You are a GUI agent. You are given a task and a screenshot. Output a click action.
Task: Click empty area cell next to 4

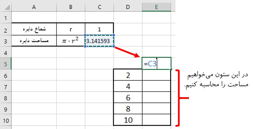[x=156, y=86]
